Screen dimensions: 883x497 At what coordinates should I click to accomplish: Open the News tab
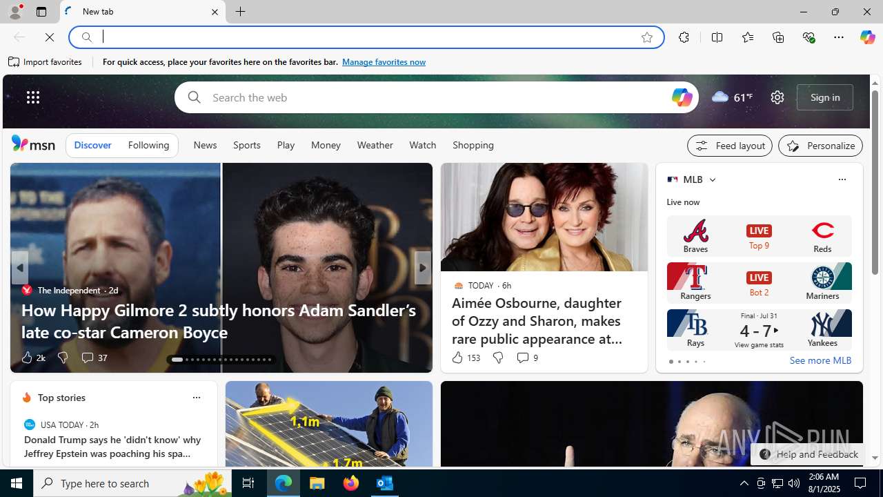point(205,145)
